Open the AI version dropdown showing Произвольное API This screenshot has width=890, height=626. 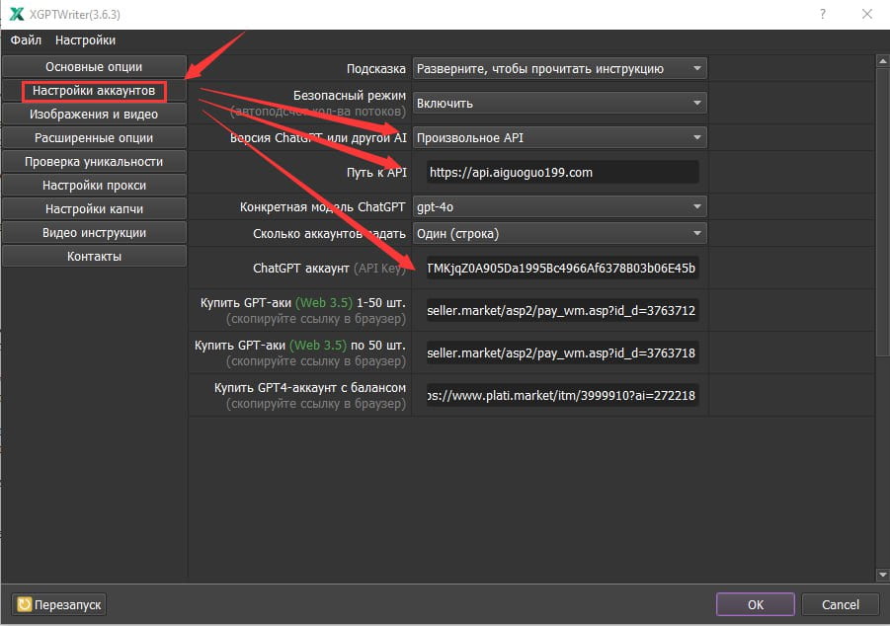(x=560, y=138)
